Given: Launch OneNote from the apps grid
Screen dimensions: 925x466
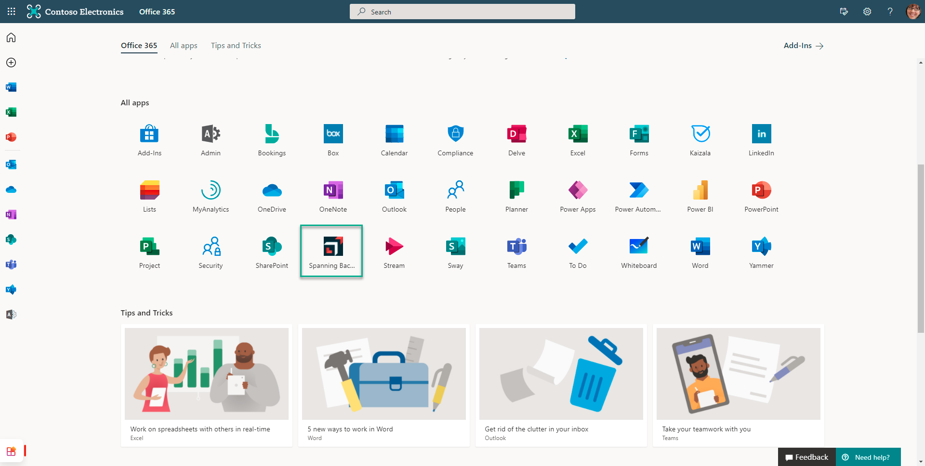Looking at the screenshot, I should click(x=333, y=196).
